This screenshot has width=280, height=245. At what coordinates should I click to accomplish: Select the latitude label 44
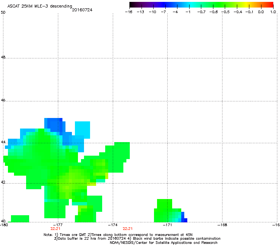tap(3, 142)
